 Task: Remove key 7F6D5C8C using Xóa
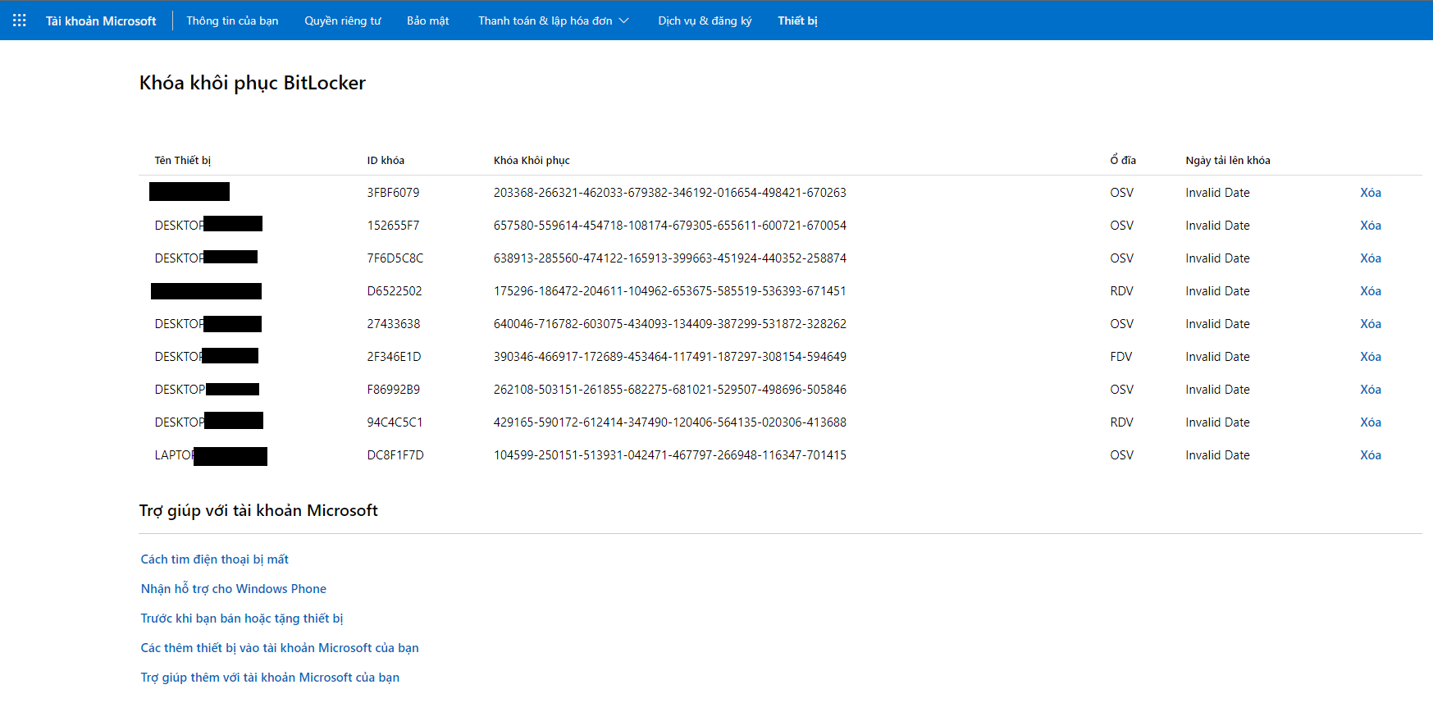coord(1371,258)
